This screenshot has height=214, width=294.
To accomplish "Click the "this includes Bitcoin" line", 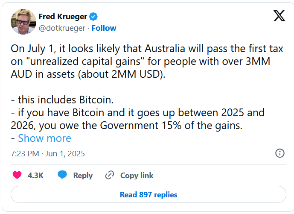I will click(62, 100).
